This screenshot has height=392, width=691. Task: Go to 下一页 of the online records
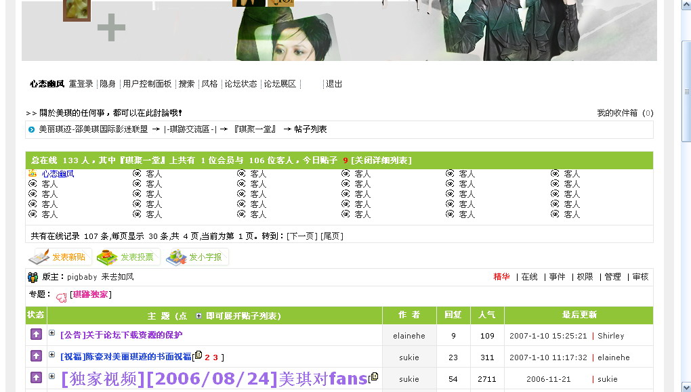[301, 236]
